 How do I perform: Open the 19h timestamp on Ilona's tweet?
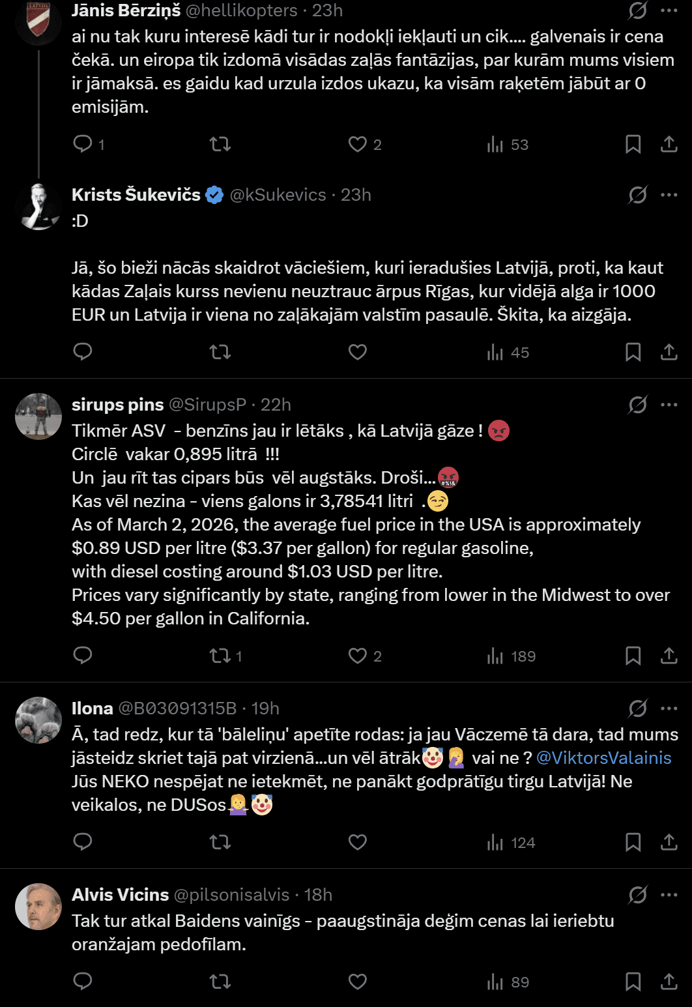tap(265, 708)
